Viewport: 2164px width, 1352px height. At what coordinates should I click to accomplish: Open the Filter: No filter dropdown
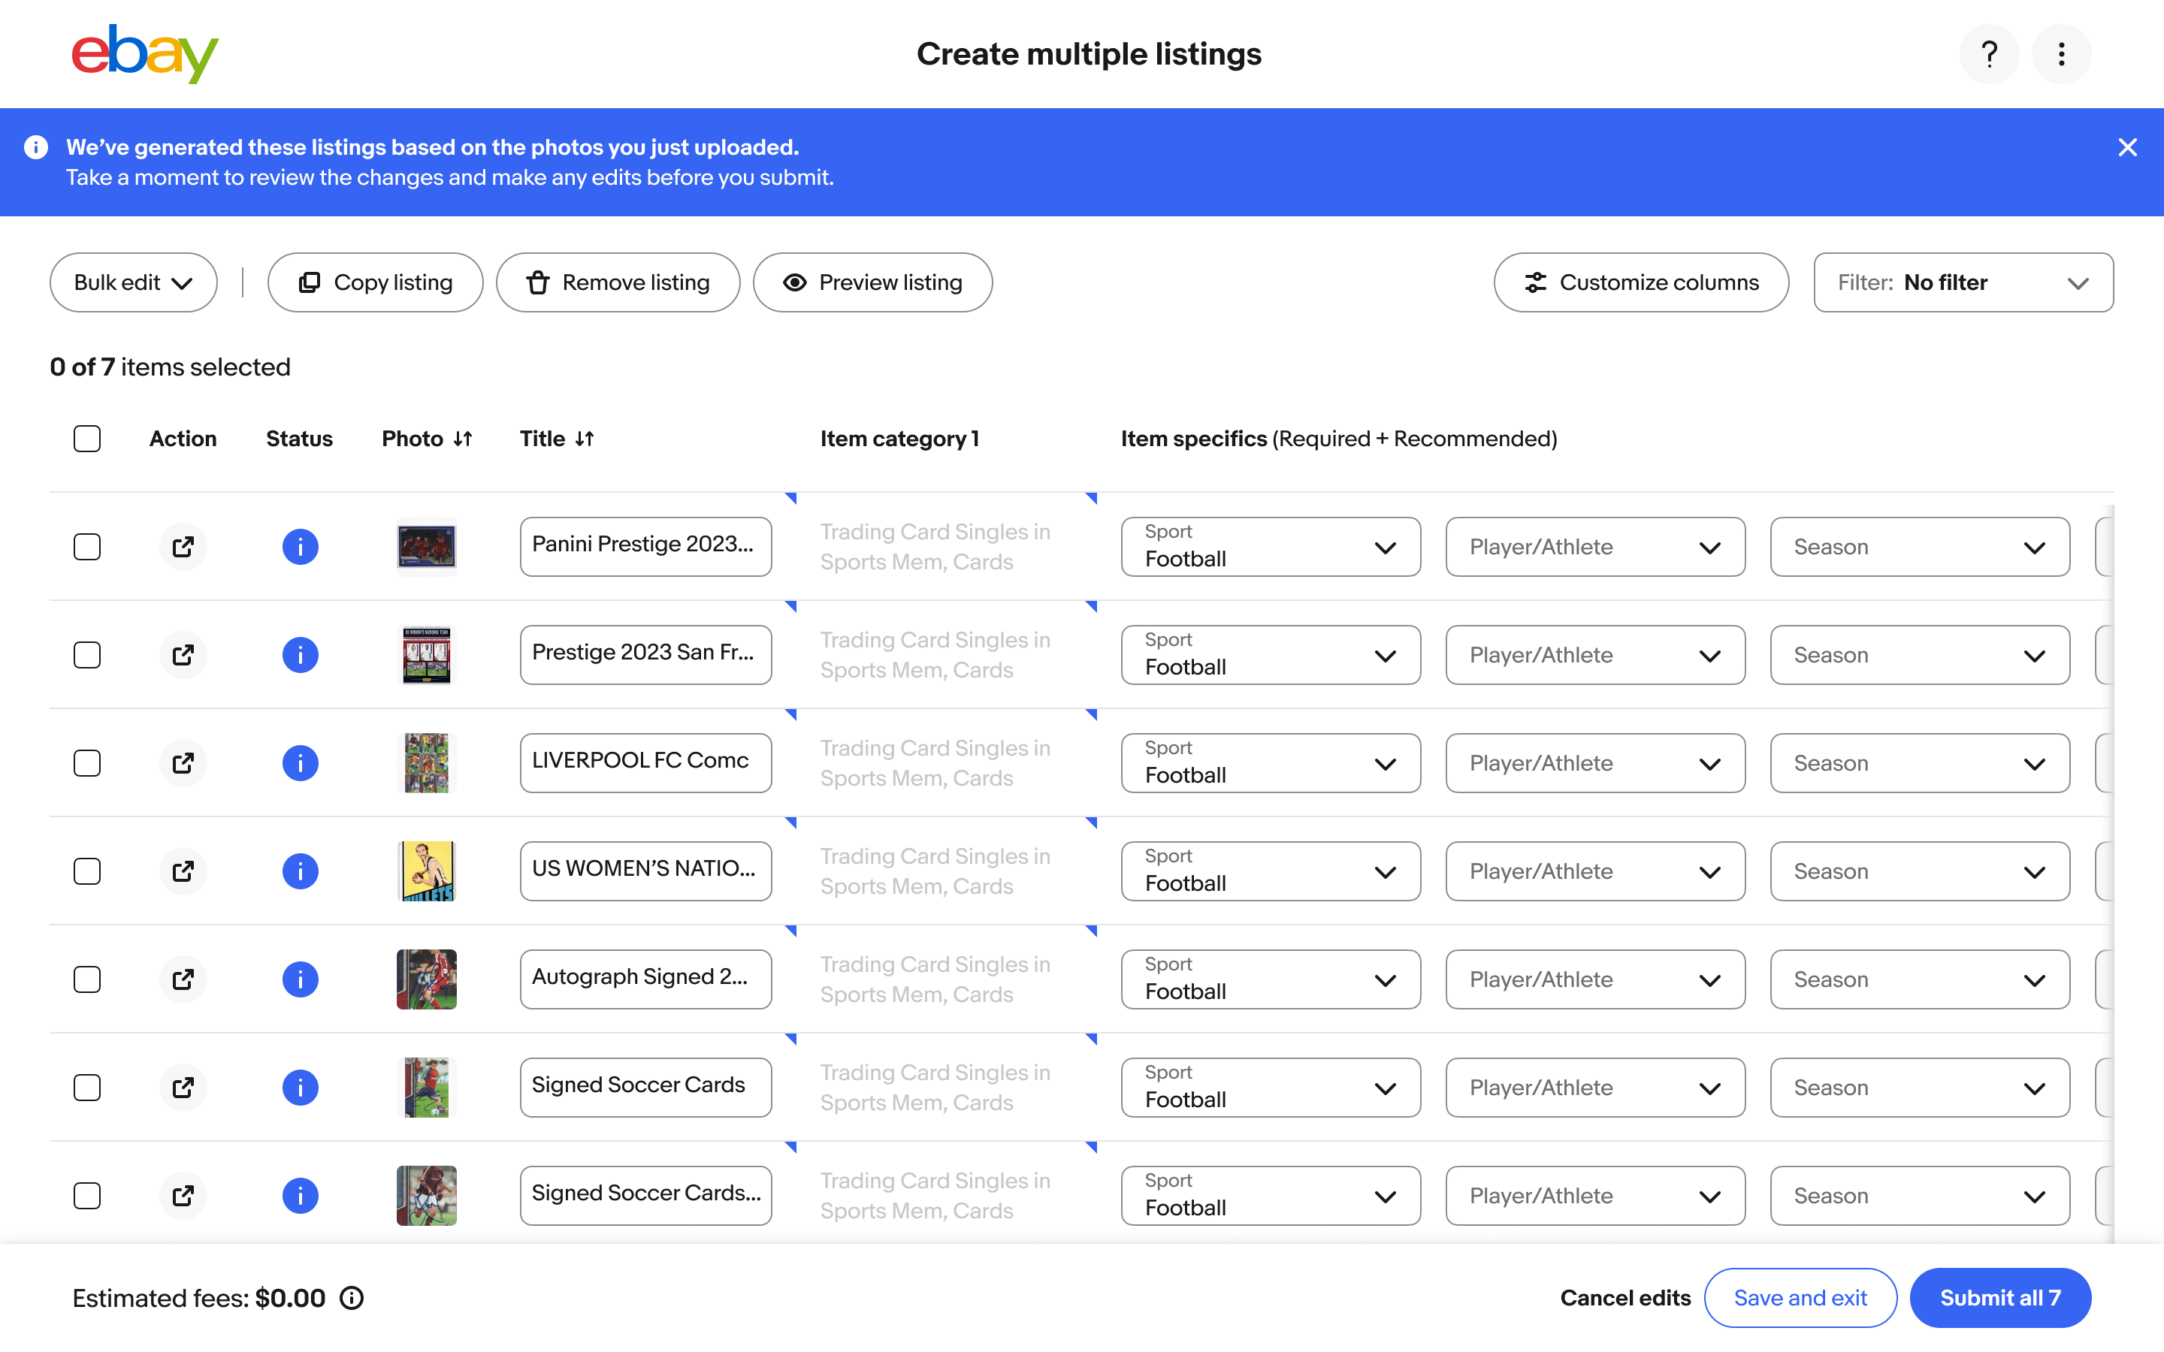(x=1963, y=282)
